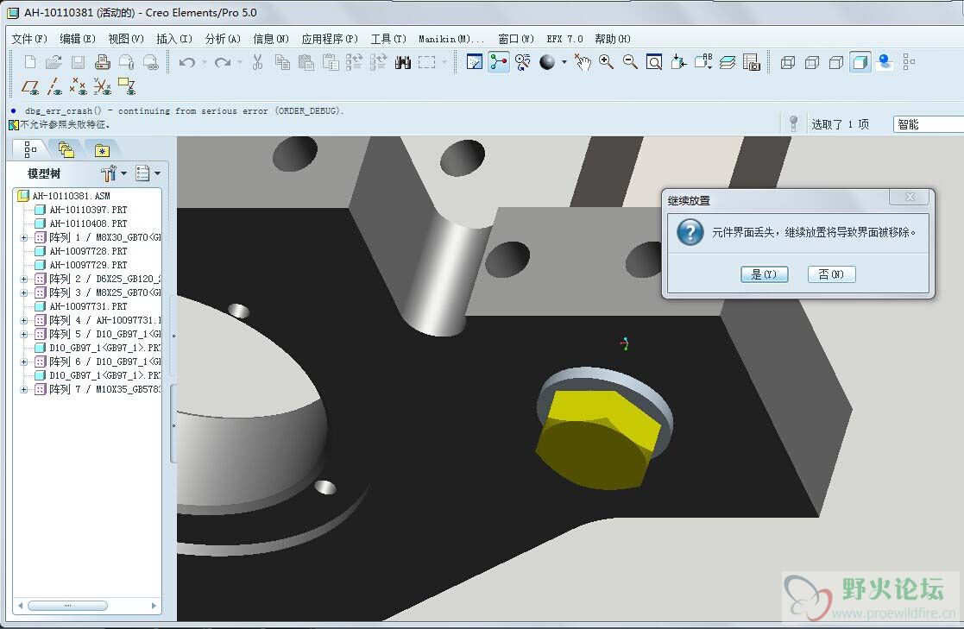Switch display to No Hidden
Screen dimensions: 964x629
point(835,62)
